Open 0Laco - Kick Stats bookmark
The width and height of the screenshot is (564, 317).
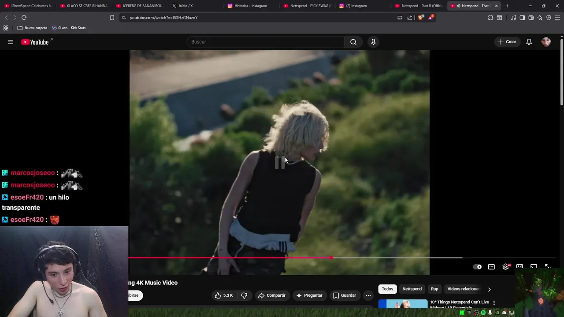click(69, 28)
